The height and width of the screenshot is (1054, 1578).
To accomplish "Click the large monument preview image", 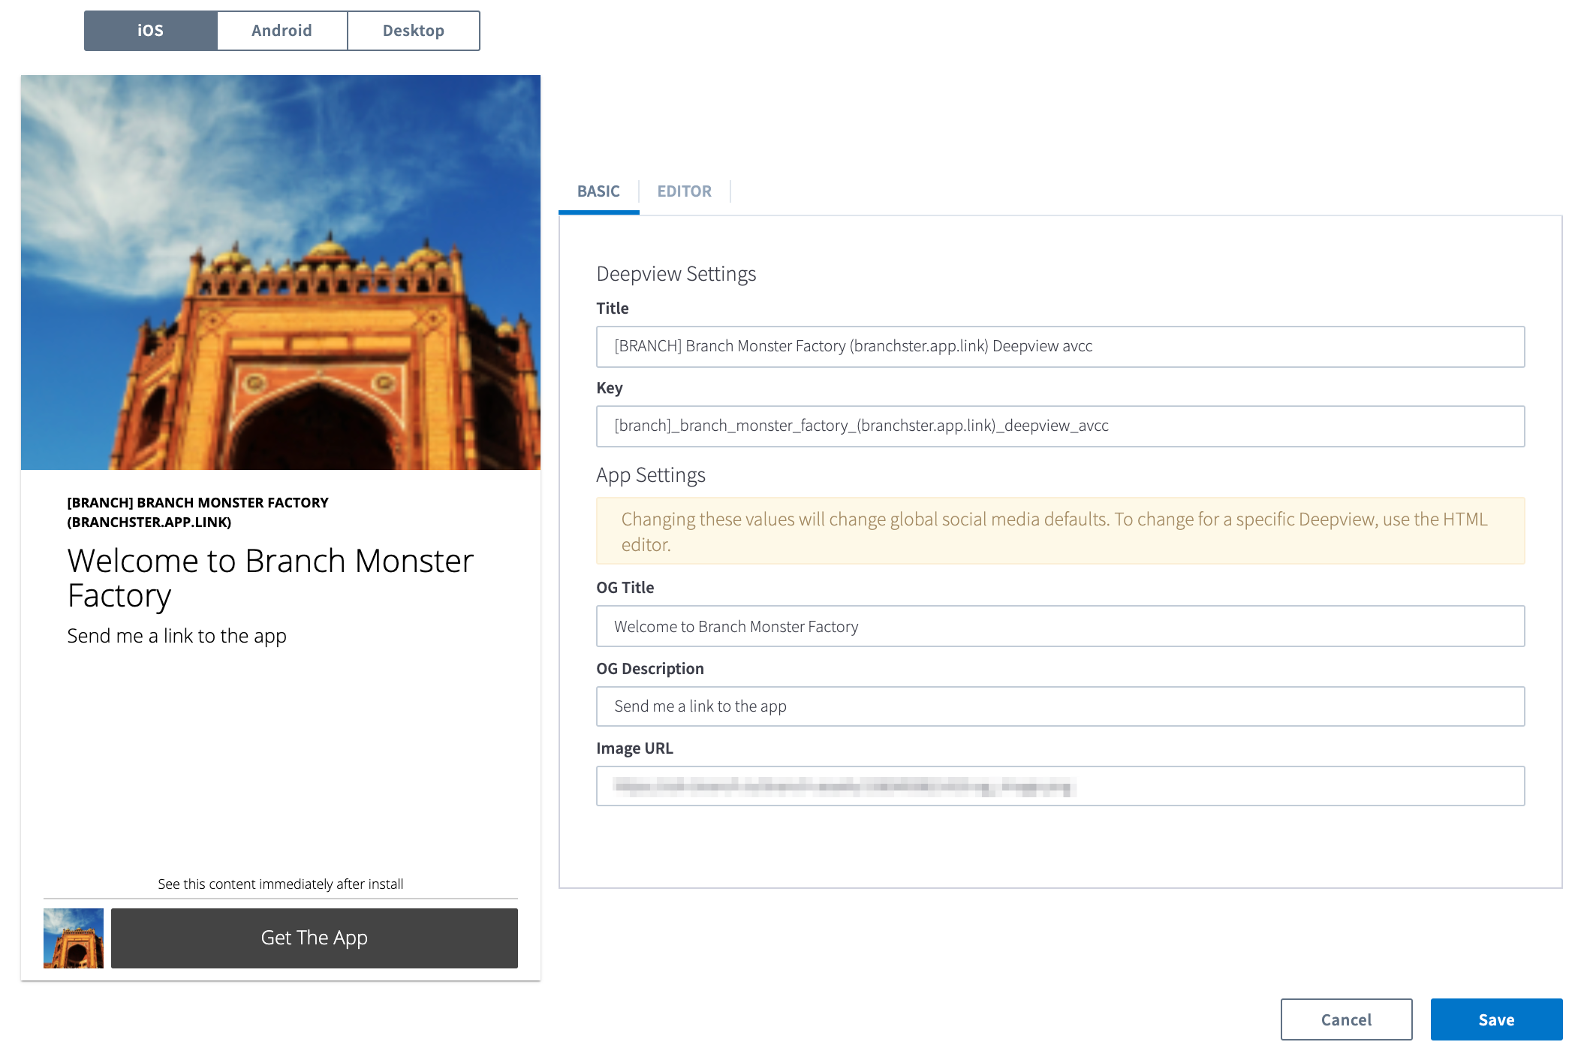I will (x=281, y=273).
